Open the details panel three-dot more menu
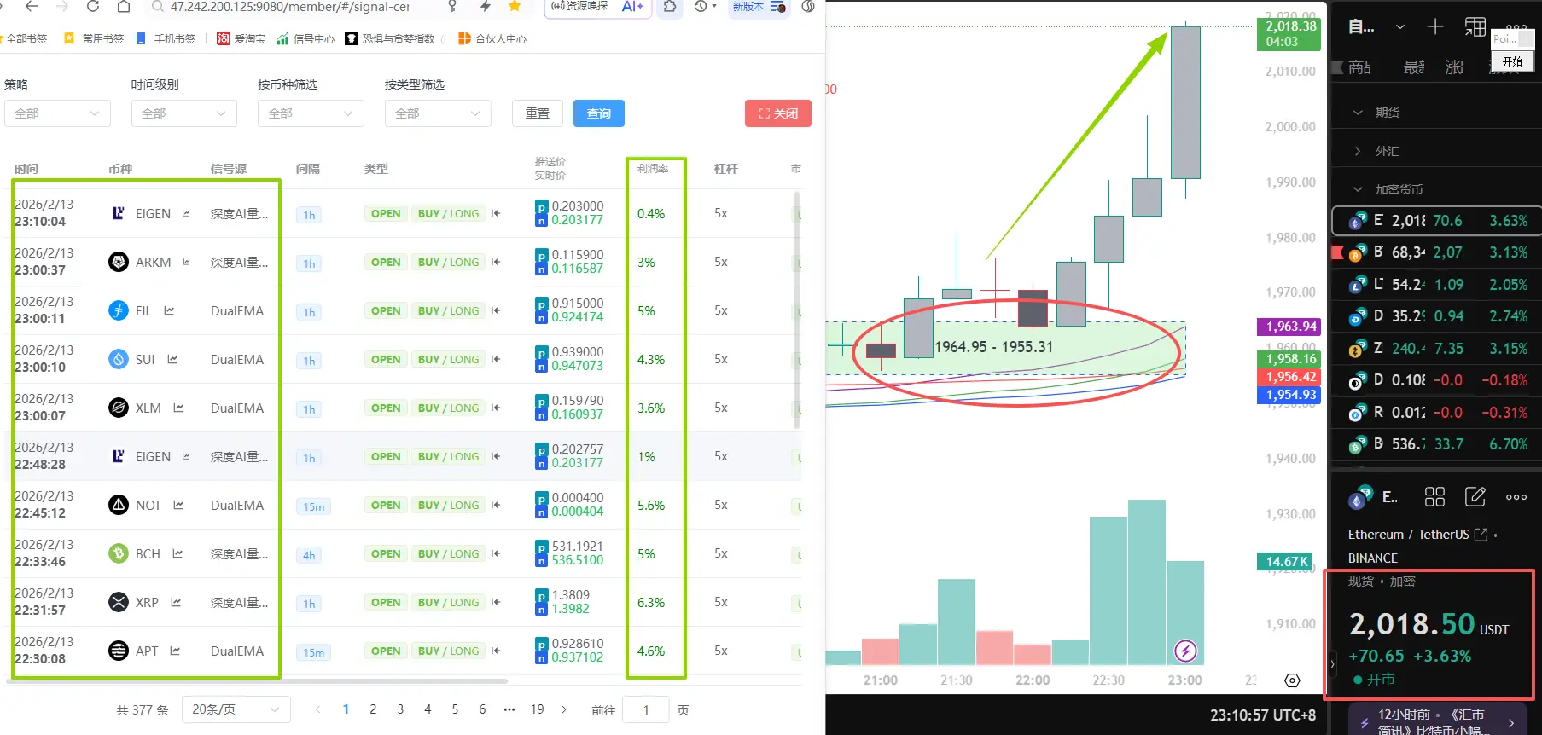This screenshot has height=735, width=1542. 1516,497
